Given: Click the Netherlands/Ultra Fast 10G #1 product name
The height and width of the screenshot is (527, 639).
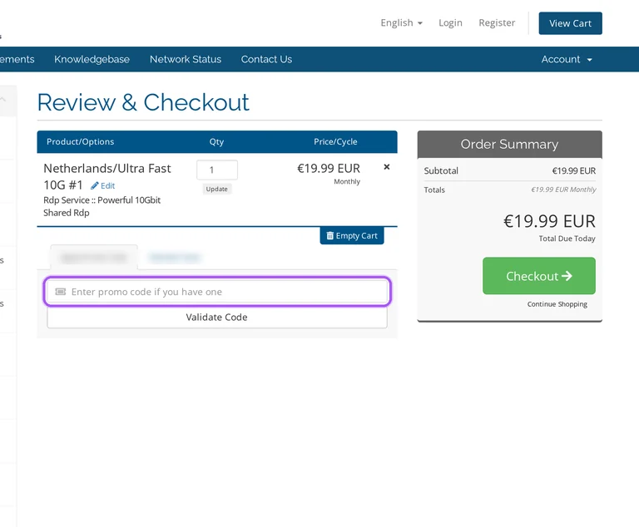Looking at the screenshot, I should [x=107, y=177].
